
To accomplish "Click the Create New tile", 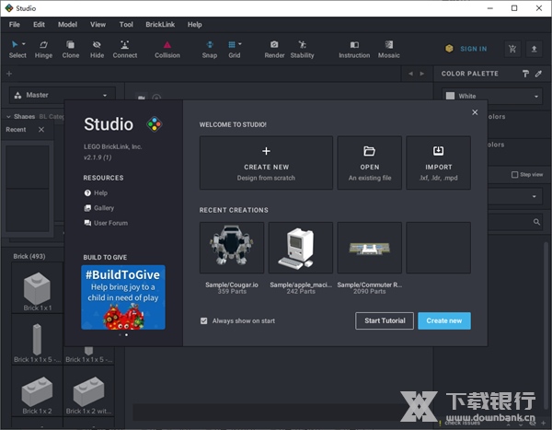I will (266, 163).
